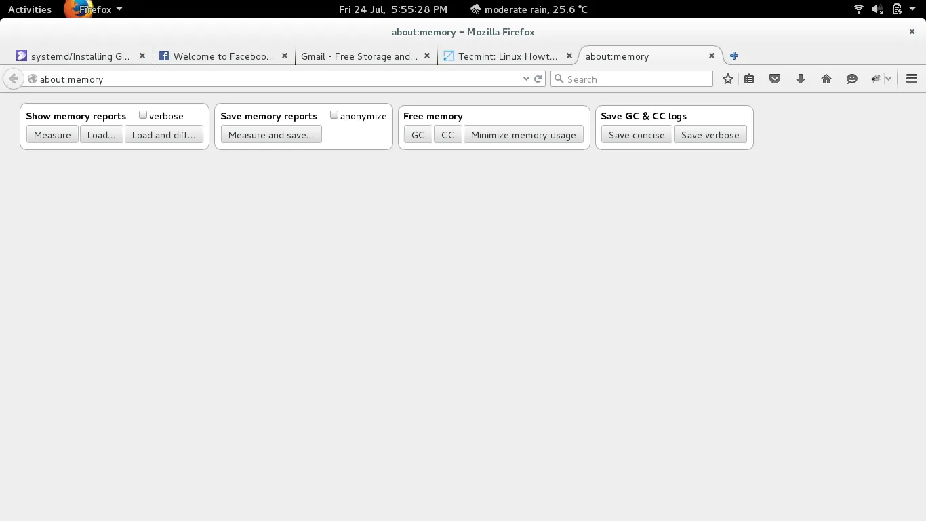The image size is (926, 521).
Task: Open the GNOME Activities overview
Action: pyautogui.click(x=29, y=9)
